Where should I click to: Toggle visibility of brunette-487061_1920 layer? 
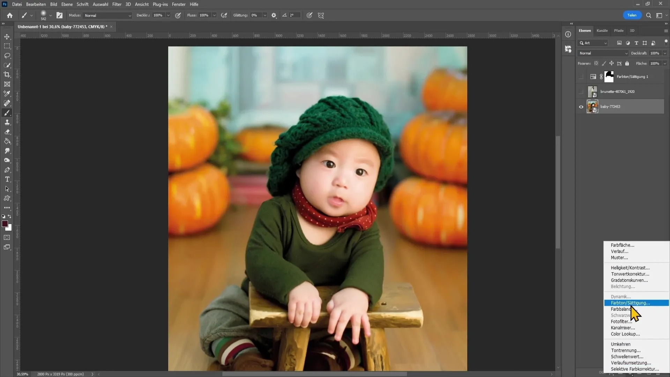[582, 91]
